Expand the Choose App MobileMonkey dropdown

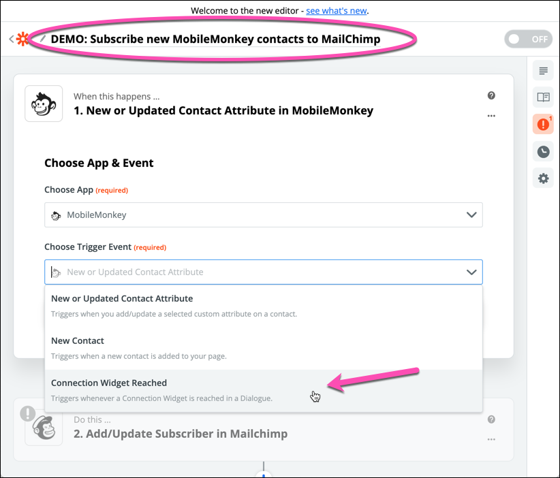coord(263,215)
